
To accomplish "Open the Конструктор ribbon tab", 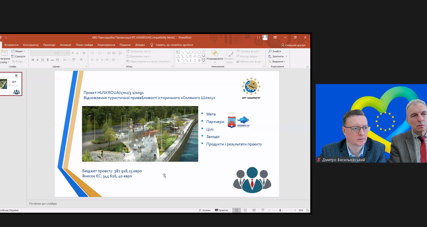I will pos(31,45).
